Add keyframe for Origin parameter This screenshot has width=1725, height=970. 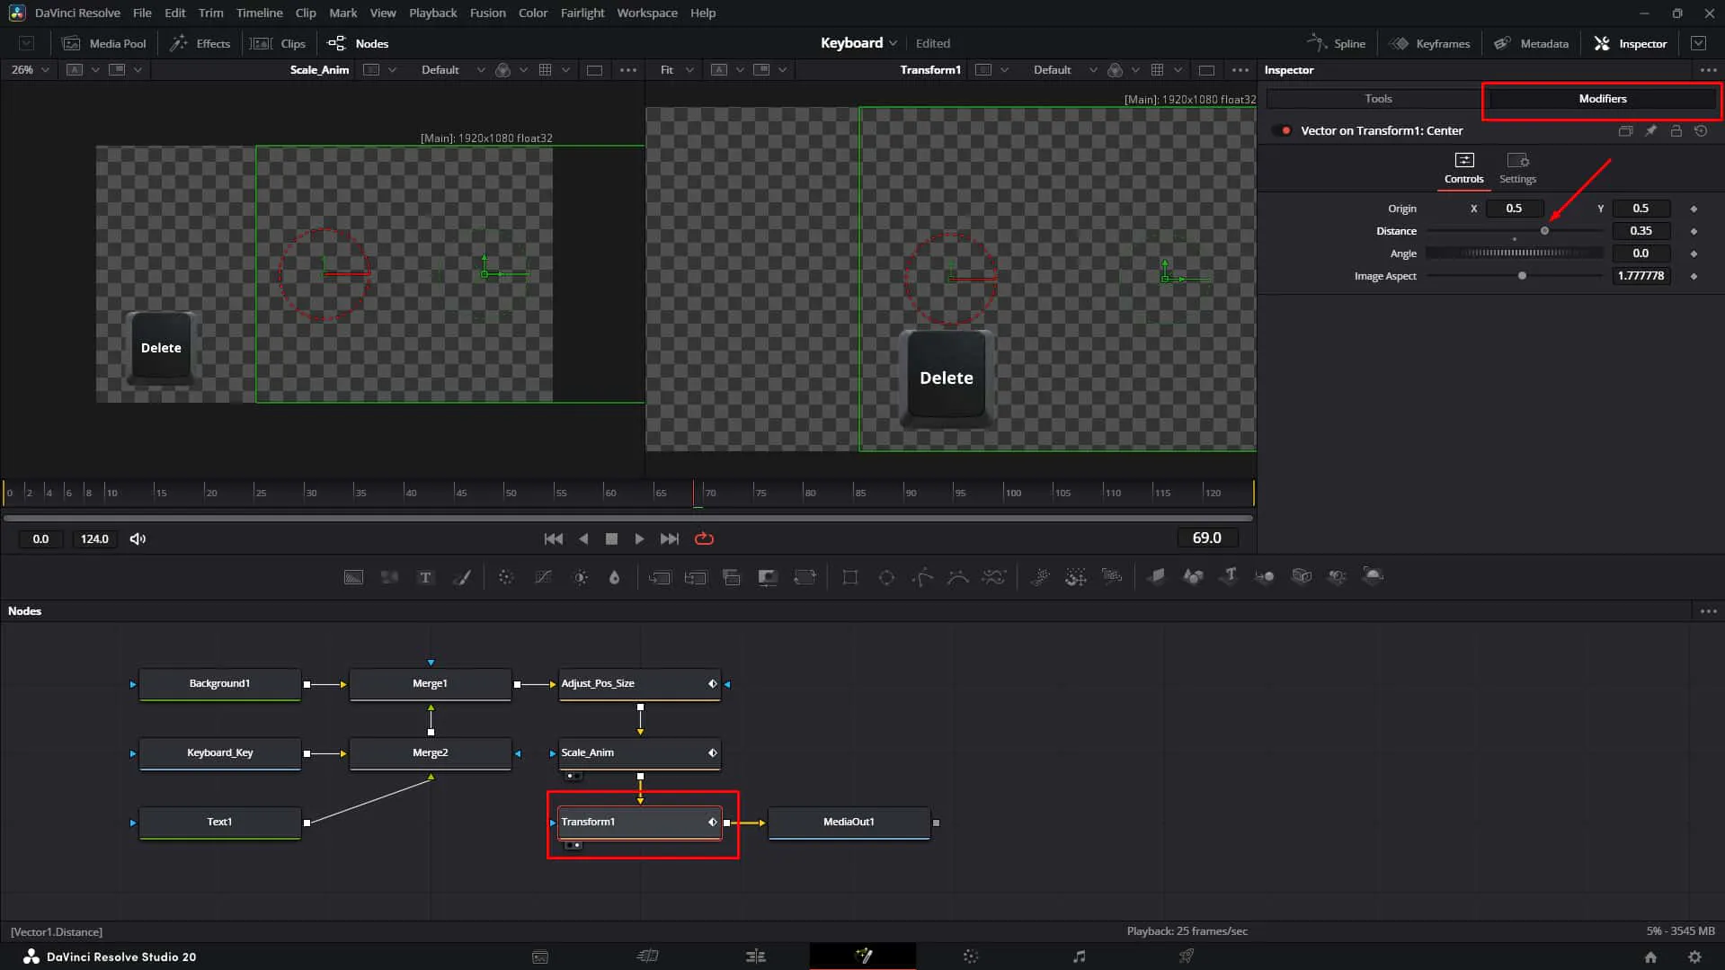[1694, 209]
